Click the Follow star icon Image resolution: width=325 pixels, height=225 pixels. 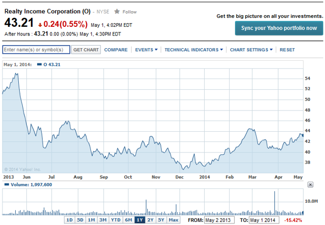[x=117, y=12]
